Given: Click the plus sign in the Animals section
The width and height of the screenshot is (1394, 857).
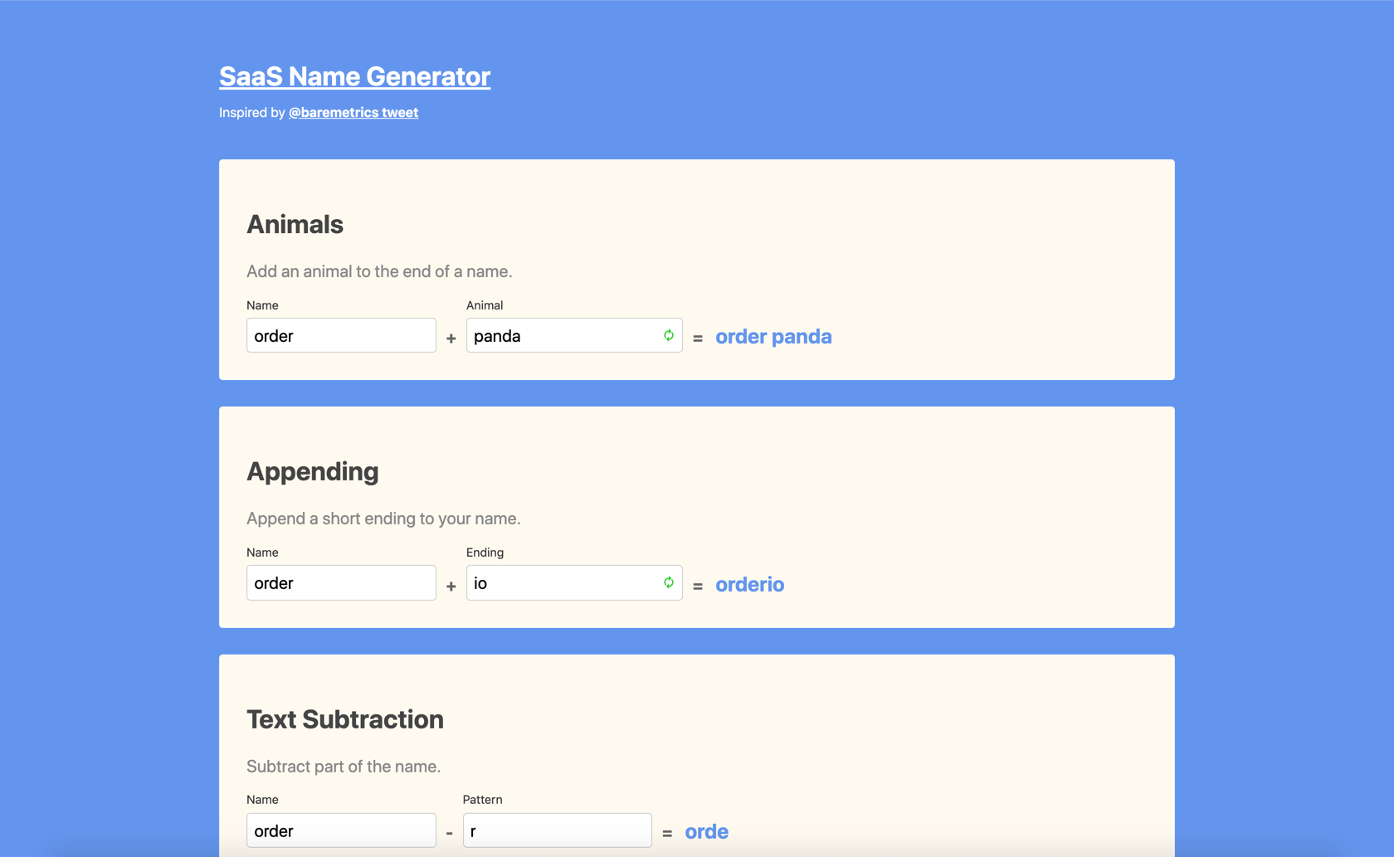Looking at the screenshot, I should pyautogui.click(x=451, y=338).
